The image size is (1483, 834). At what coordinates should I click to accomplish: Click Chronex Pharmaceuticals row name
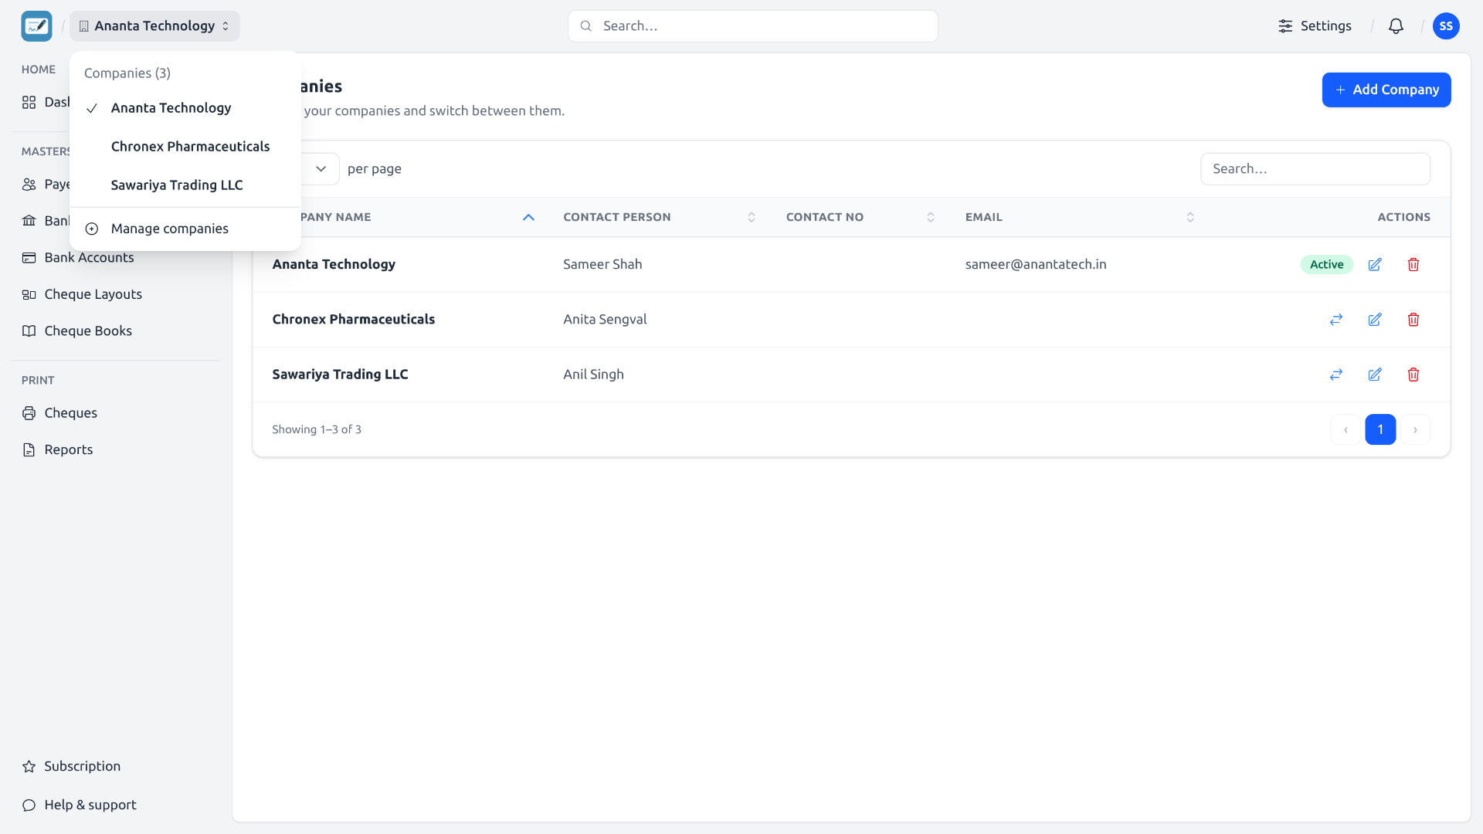click(x=354, y=320)
